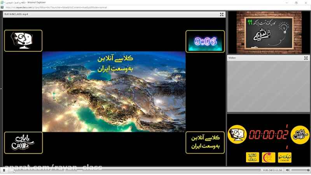This screenshot has width=311, height=175.
Task: Click the empty Video panel area
Action: pos(269,87)
